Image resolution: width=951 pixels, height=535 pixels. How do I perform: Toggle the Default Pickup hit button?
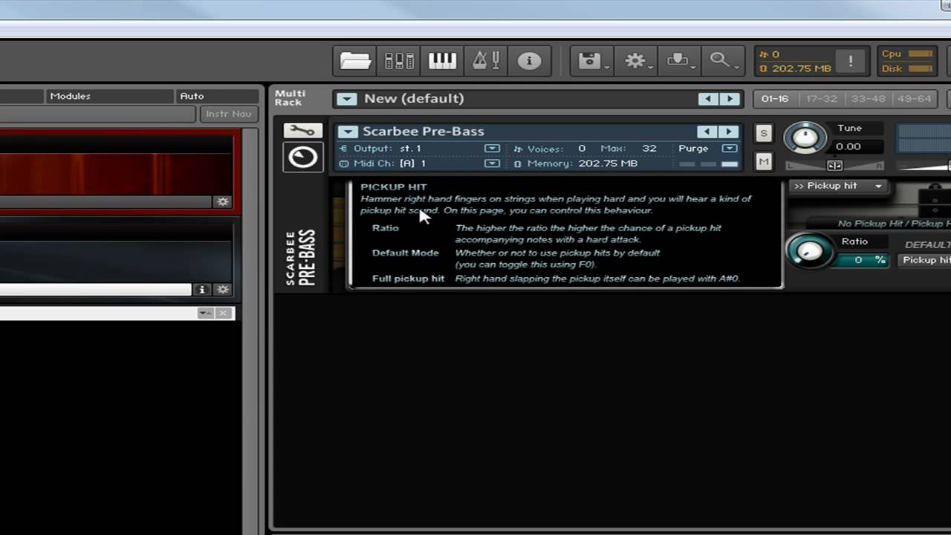pyautogui.click(x=924, y=260)
